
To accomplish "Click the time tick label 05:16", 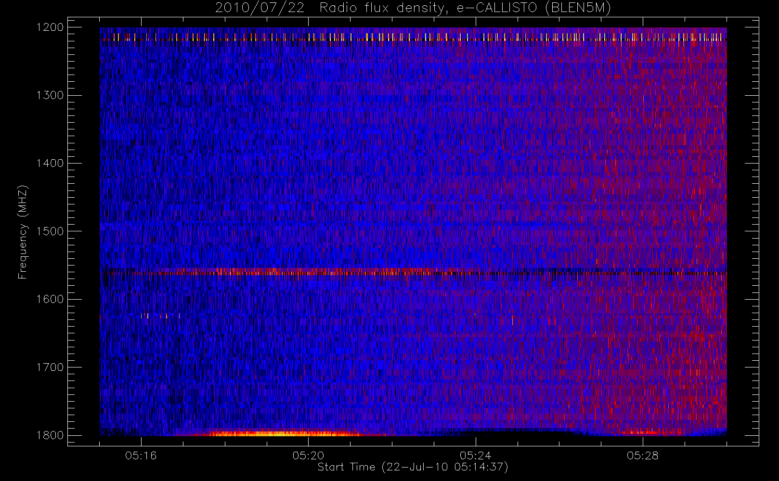I will tap(141, 456).
